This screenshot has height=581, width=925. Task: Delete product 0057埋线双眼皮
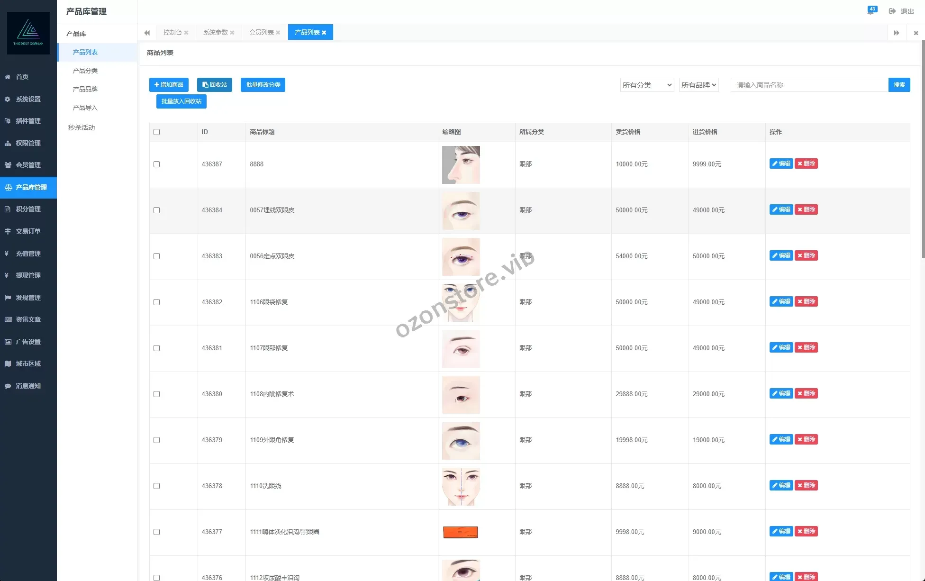click(806, 209)
